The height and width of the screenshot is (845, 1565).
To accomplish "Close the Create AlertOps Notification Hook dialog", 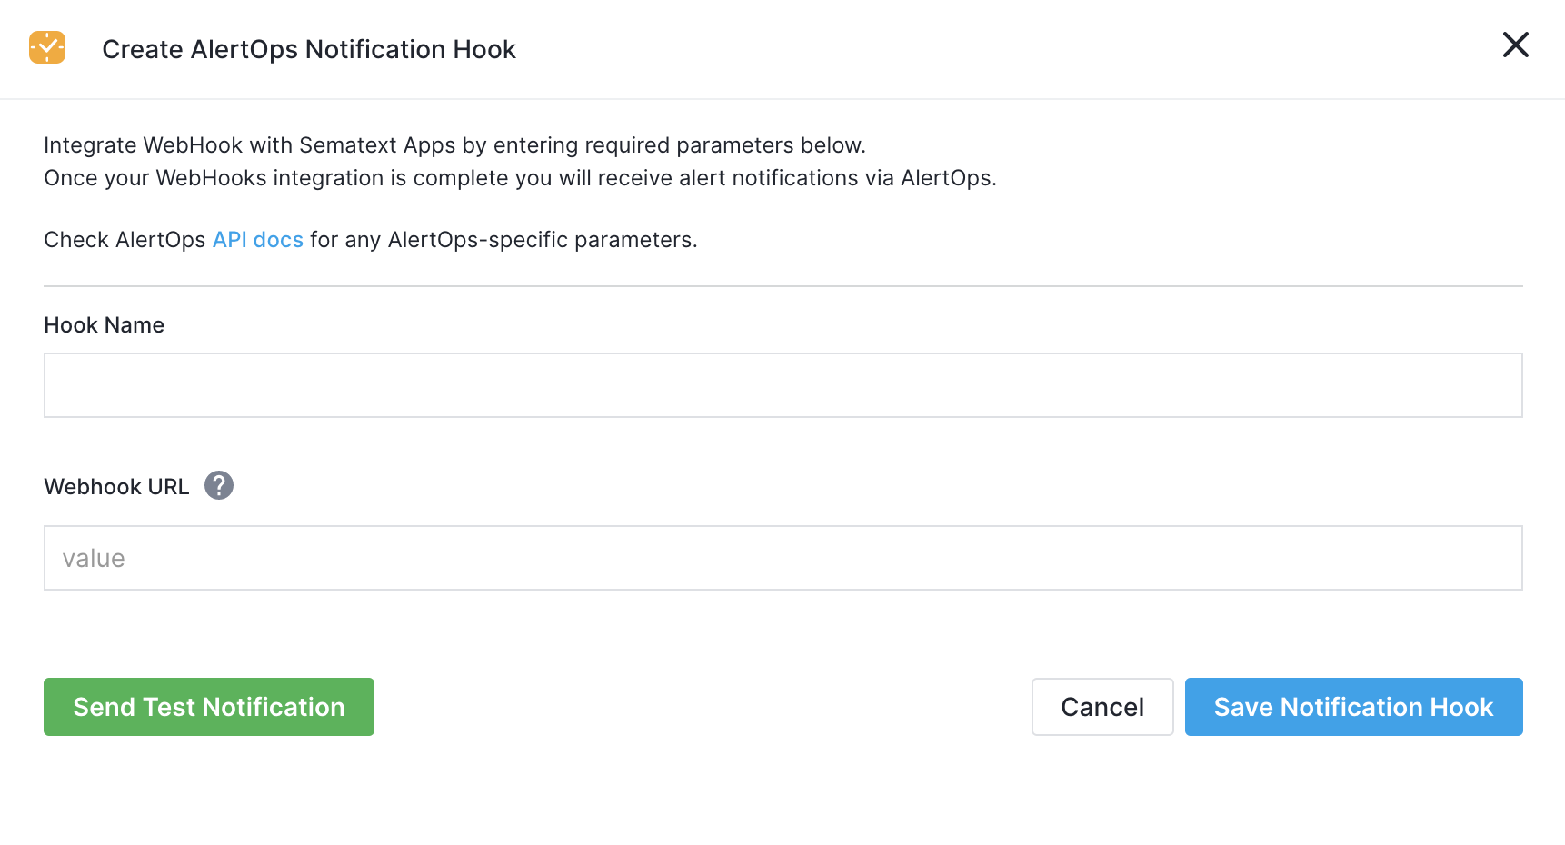I will click(x=1515, y=45).
